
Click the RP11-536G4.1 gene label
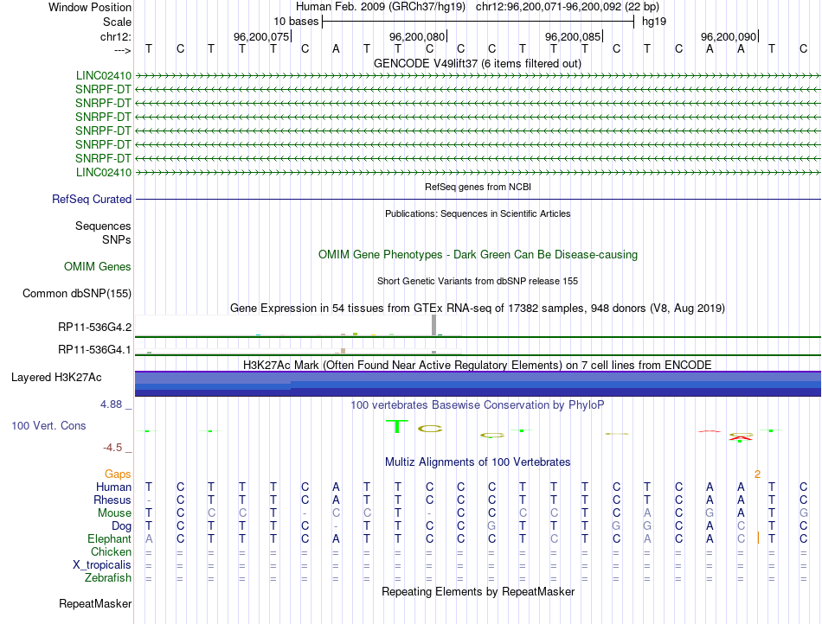pos(95,349)
